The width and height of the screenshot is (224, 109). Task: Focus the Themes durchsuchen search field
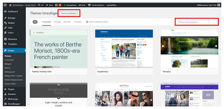[x=197, y=22]
